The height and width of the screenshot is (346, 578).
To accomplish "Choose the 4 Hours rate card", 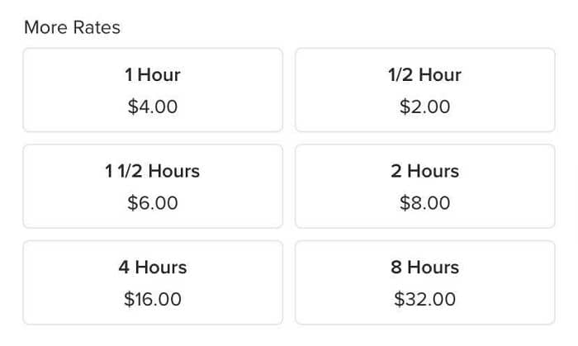I will 153,282.
